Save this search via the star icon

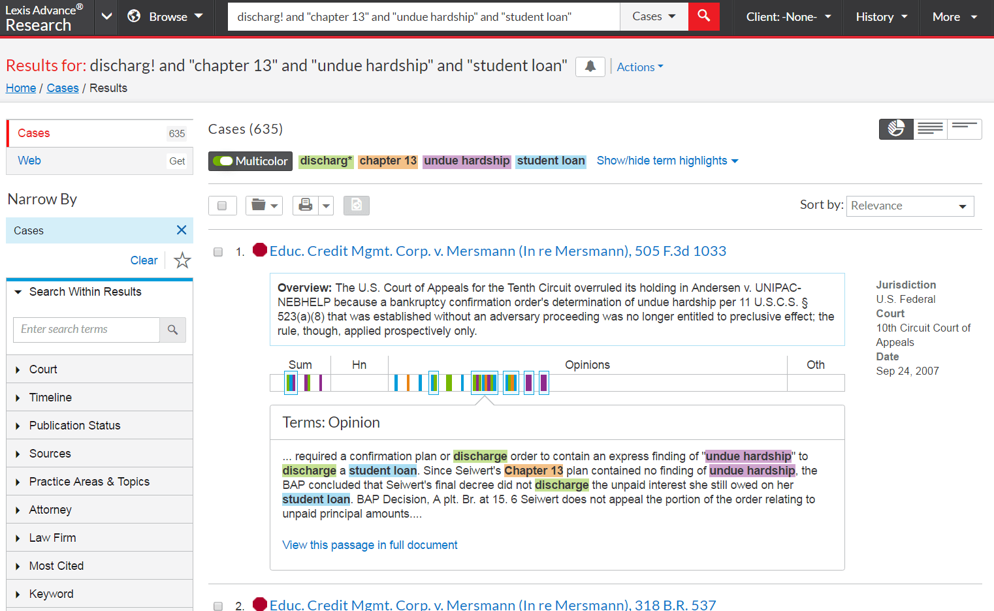coord(182,260)
